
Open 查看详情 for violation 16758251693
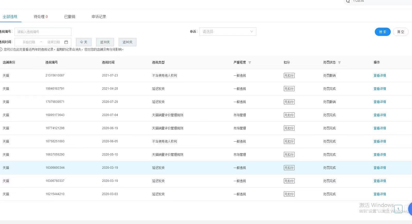click(x=380, y=141)
